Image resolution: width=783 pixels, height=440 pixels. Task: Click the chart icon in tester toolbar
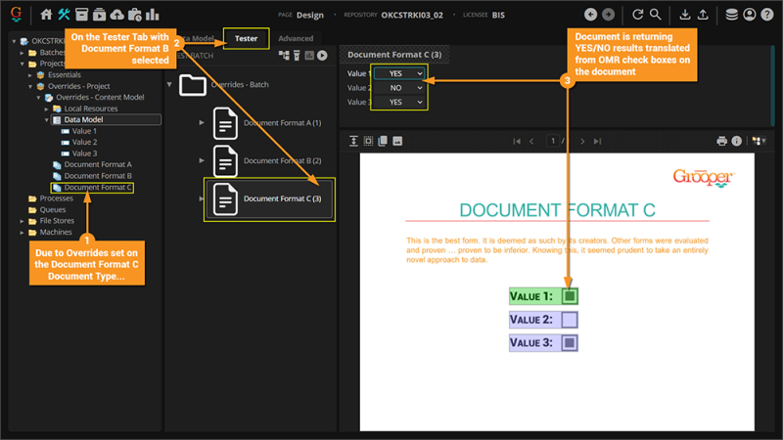pyautogui.click(x=309, y=56)
